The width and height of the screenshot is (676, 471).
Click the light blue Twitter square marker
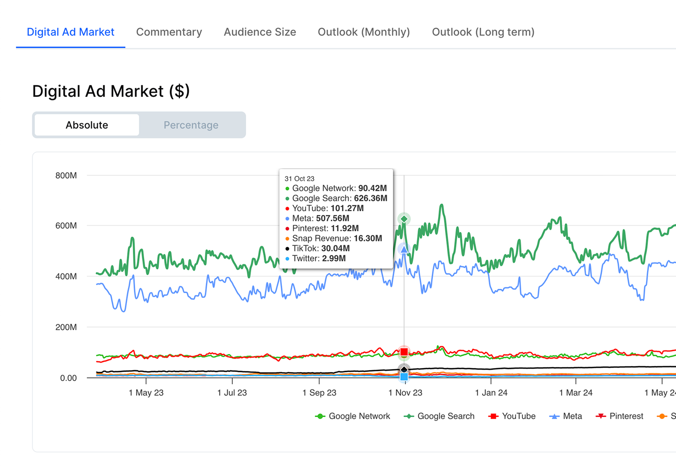(404, 377)
